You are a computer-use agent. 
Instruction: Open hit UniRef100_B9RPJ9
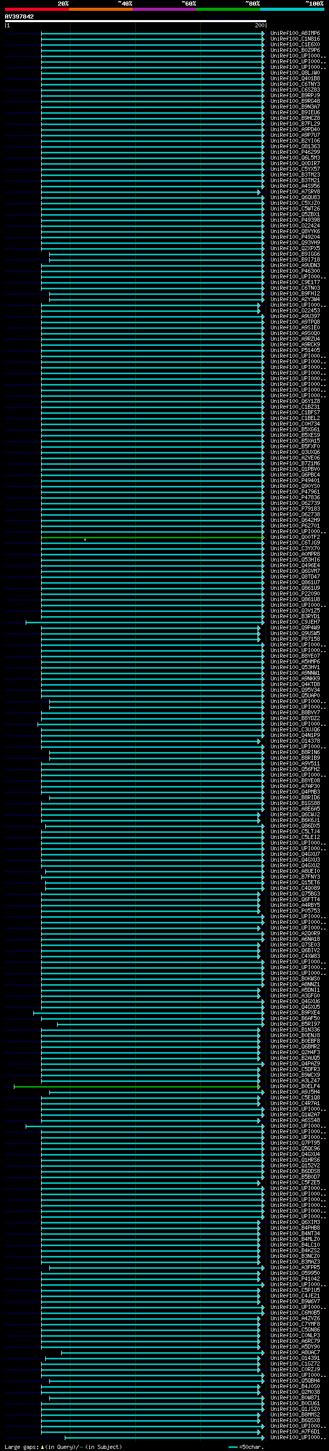pyautogui.click(x=295, y=95)
